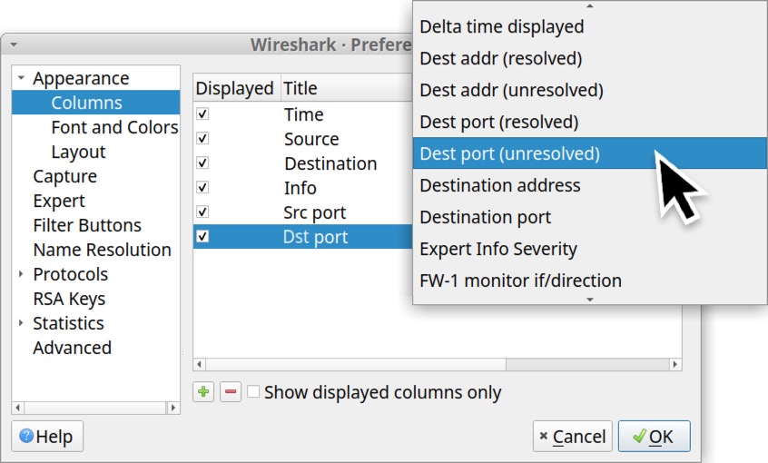The image size is (768, 463).
Task: Open Advanced preferences
Action: pyautogui.click(x=73, y=348)
